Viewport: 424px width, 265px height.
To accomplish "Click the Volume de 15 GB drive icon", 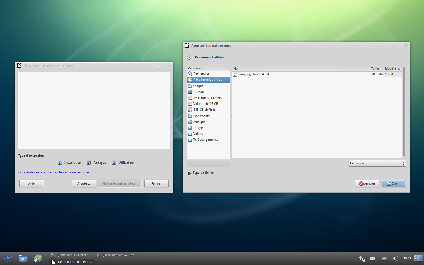I will point(190,104).
